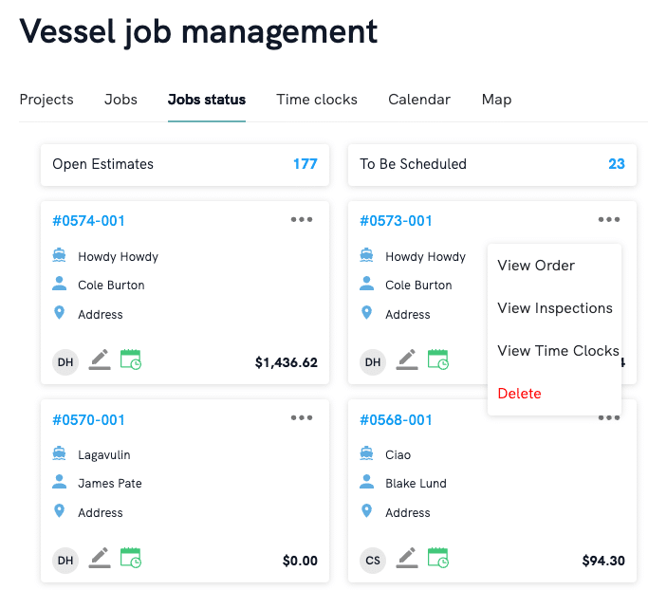This screenshot has width=648, height=590.
Task: Click person icon beside Blake Lund
Action: [x=366, y=482]
